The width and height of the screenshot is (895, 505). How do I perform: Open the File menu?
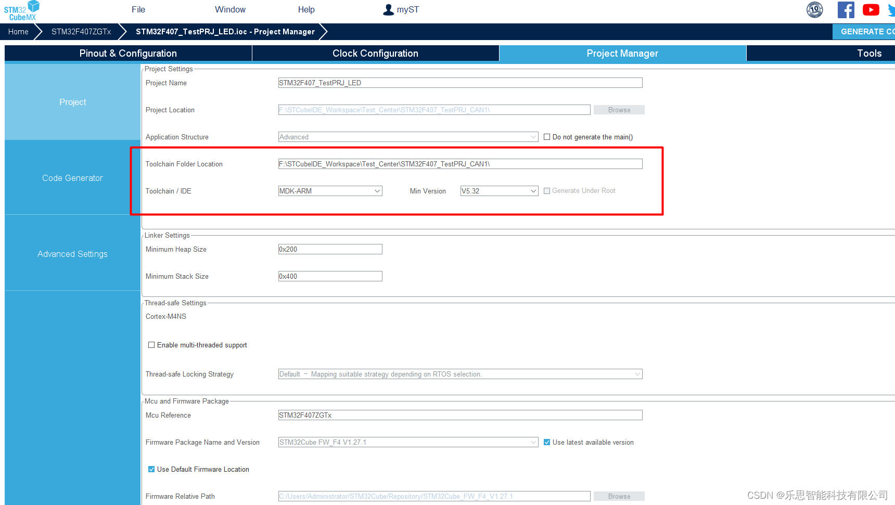[138, 9]
